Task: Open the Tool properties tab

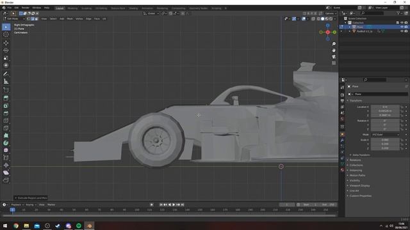Action: [x=342, y=88]
